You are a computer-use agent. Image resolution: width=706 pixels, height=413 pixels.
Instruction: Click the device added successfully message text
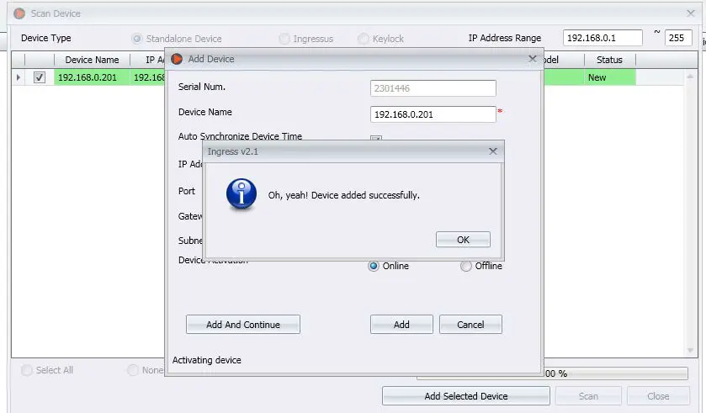[343, 195]
